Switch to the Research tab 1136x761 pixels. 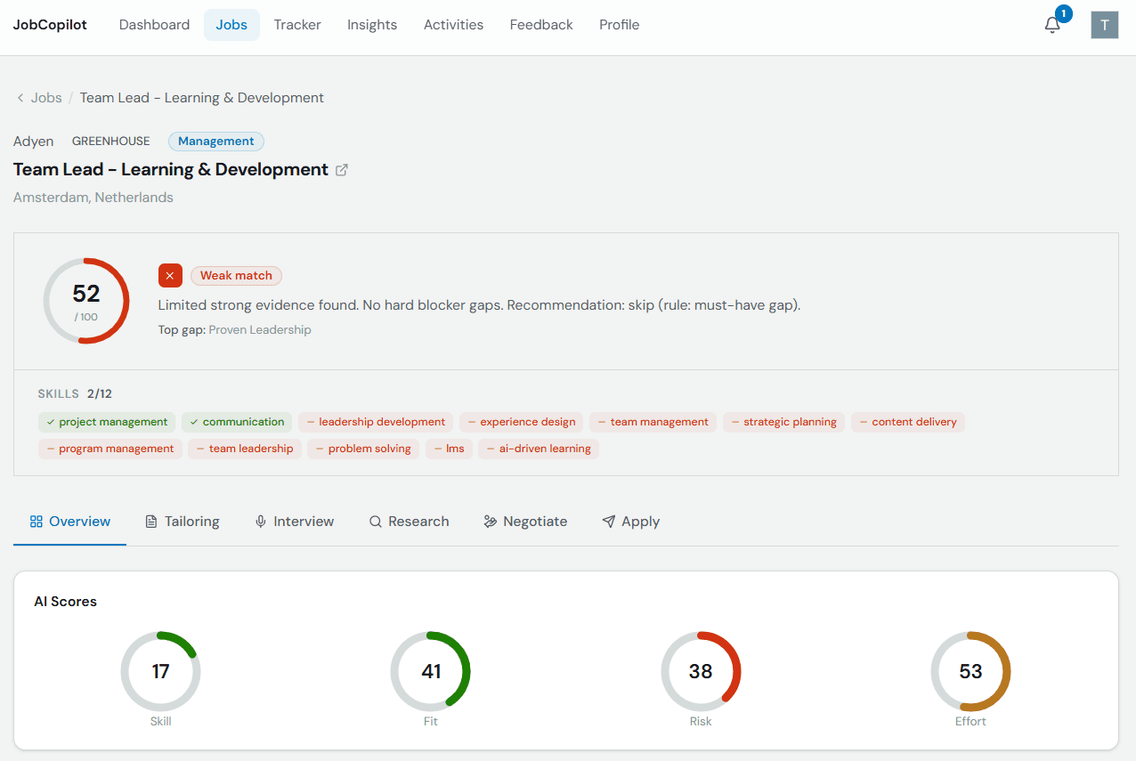coord(410,522)
